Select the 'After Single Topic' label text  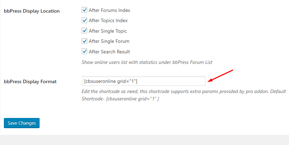(108, 31)
